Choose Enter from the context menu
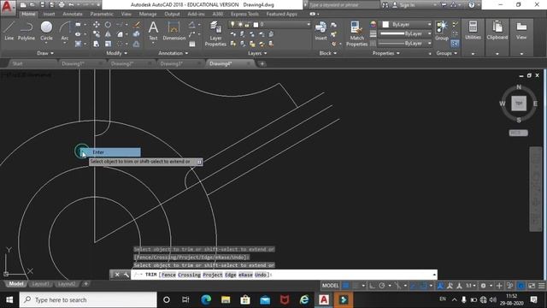Image resolution: width=547 pixels, height=308 pixels. 110,152
